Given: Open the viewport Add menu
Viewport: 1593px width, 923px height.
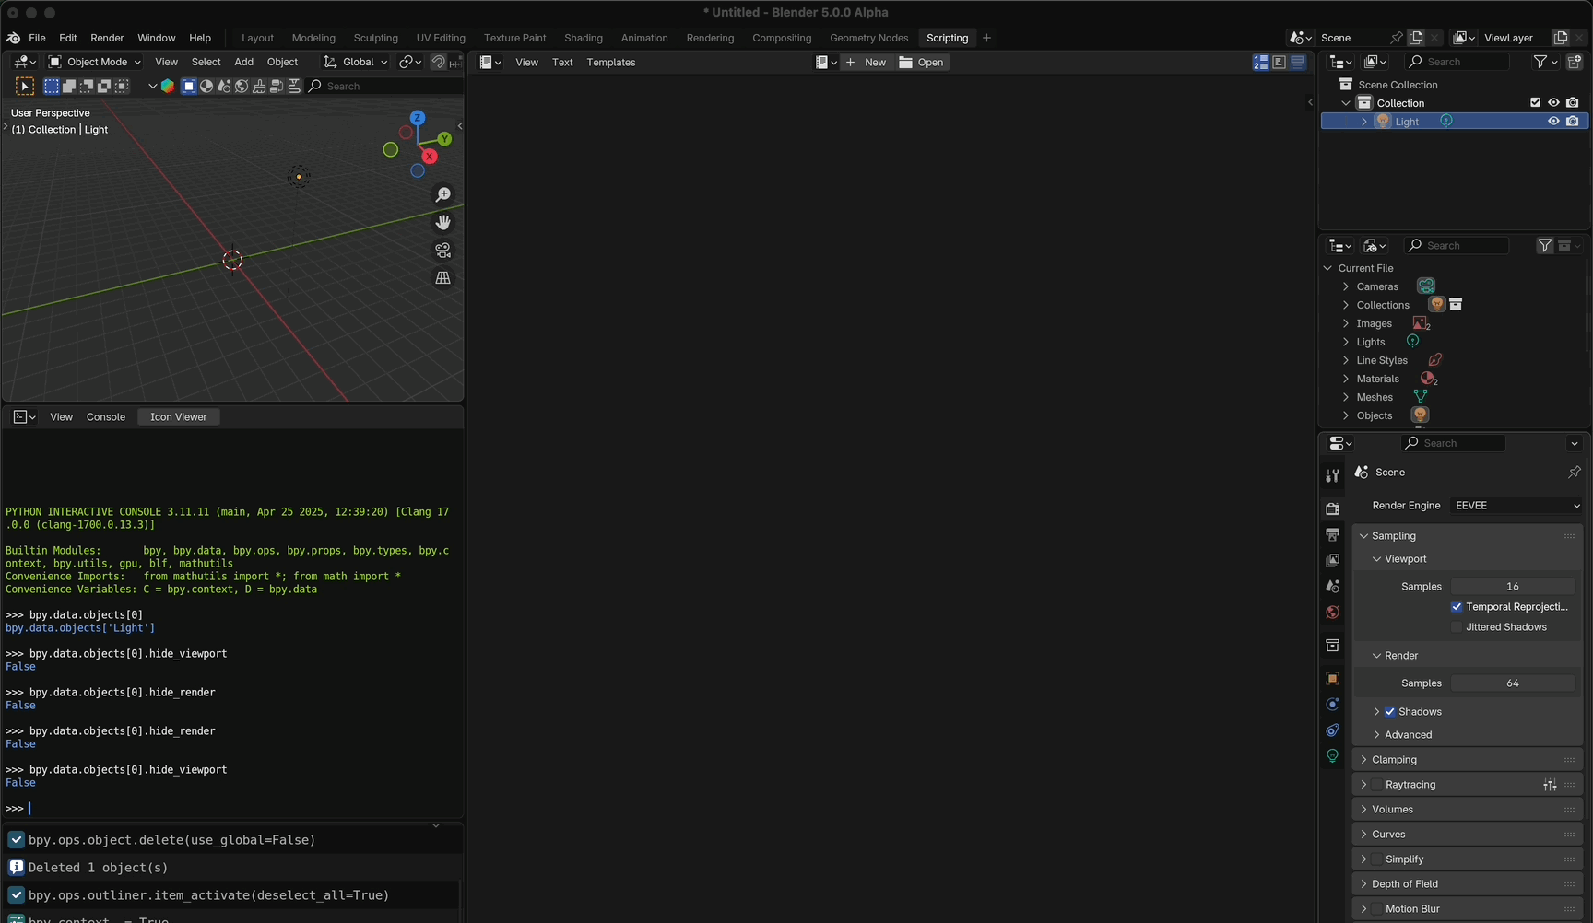Looking at the screenshot, I should tap(243, 62).
